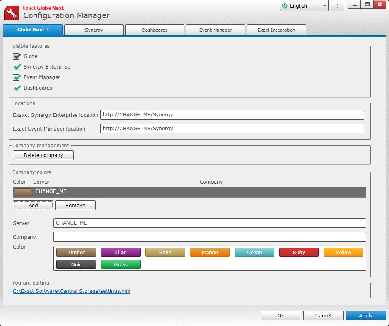389x326 pixels.
Task: Select the Timber color swatch
Action: click(76, 252)
